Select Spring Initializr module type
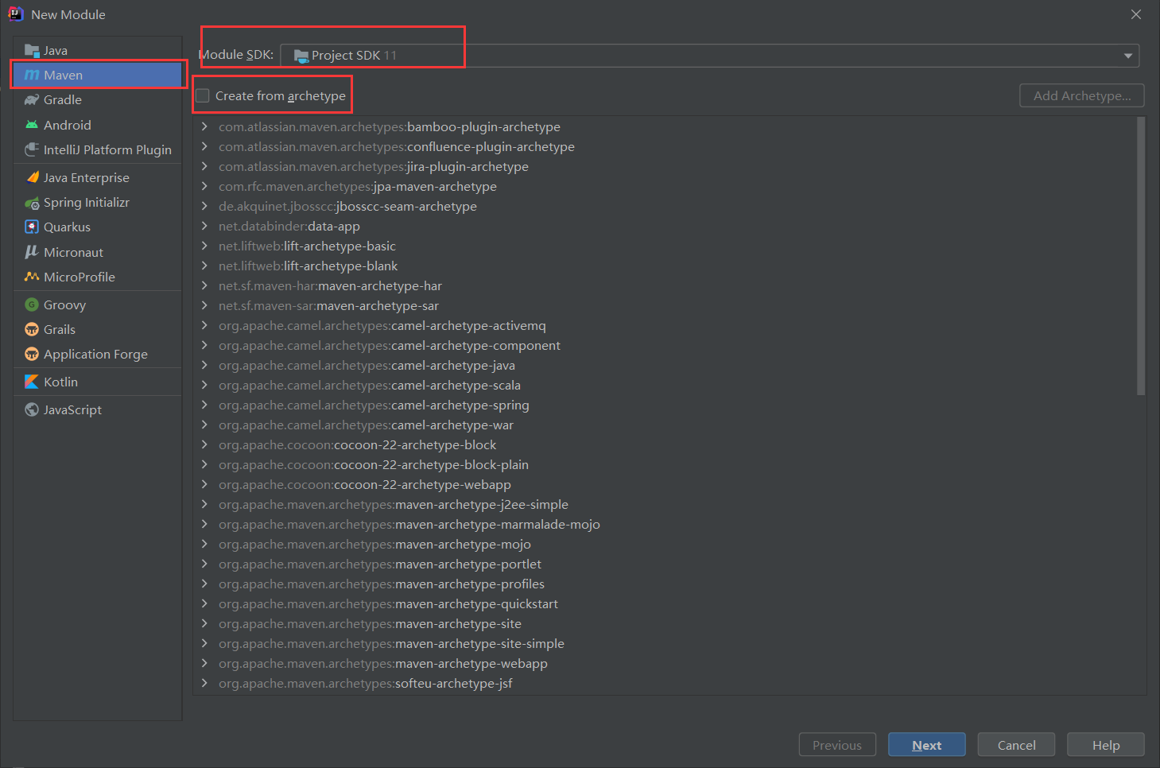The height and width of the screenshot is (768, 1160). point(98,203)
